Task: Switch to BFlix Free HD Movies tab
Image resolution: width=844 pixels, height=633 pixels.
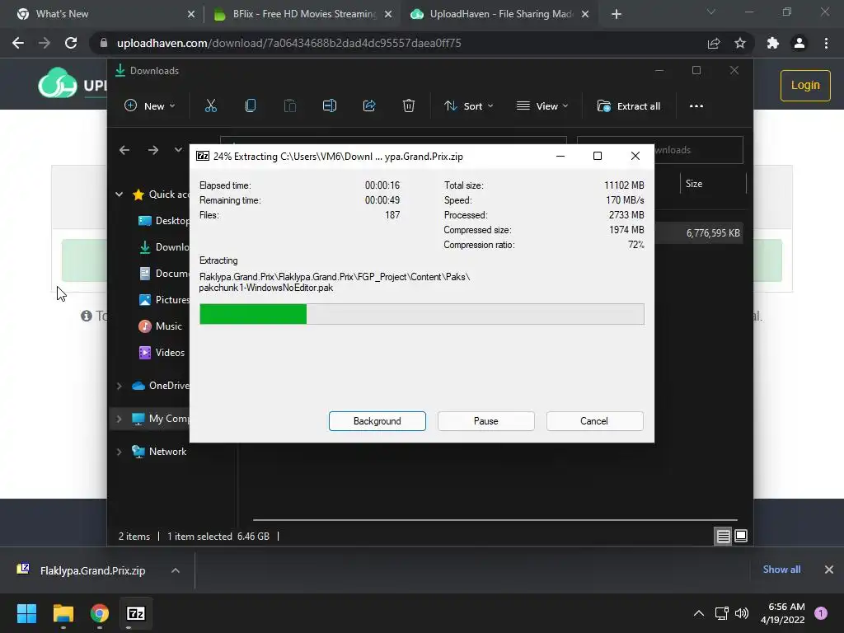Action: (302, 14)
